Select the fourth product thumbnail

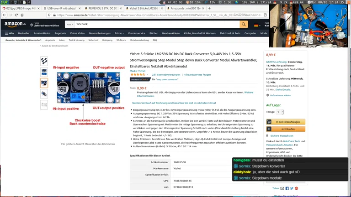(x=44, y=94)
